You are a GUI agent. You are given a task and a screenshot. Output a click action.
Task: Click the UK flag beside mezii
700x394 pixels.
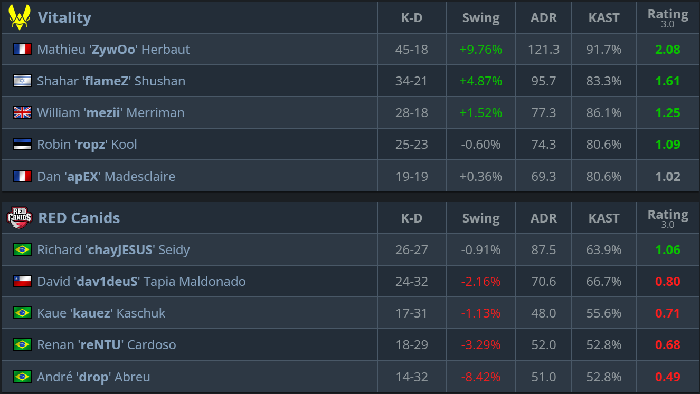[22, 113]
